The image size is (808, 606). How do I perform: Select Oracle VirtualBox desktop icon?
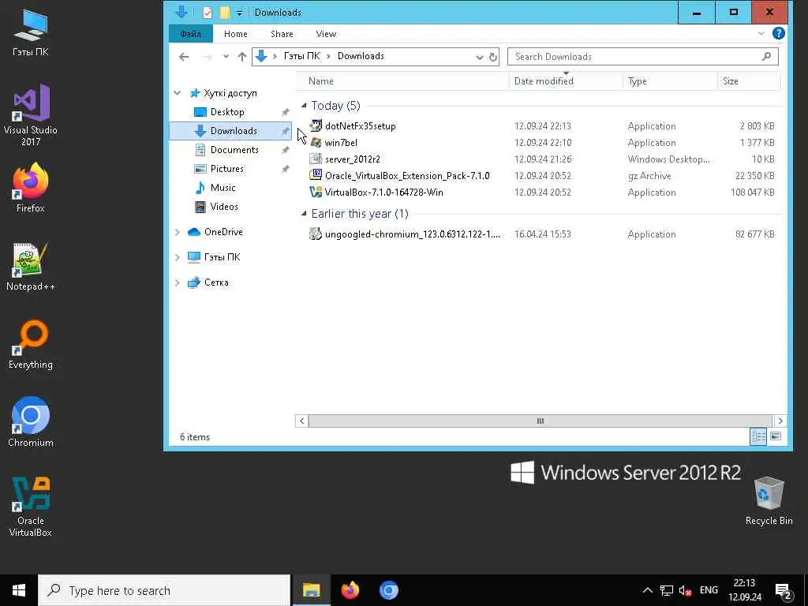point(31,506)
